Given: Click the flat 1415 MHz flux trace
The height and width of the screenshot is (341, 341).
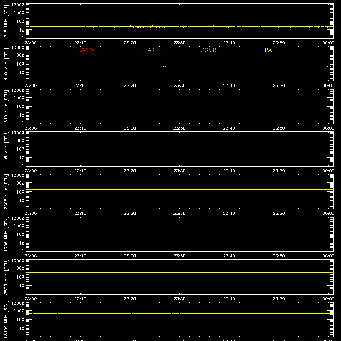Looking at the screenshot, I should pyautogui.click(x=179, y=148).
